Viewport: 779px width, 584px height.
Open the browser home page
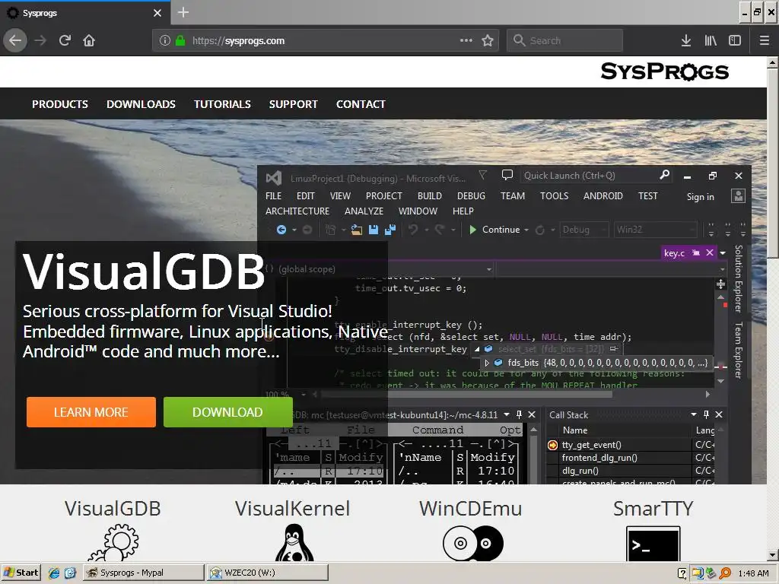pyautogui.click(x=89, y=40)
